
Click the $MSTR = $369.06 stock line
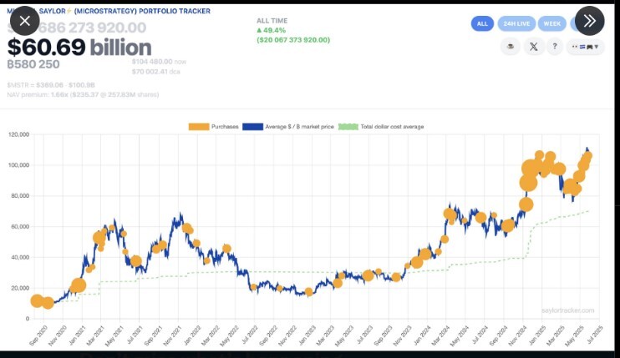point(51,85)
